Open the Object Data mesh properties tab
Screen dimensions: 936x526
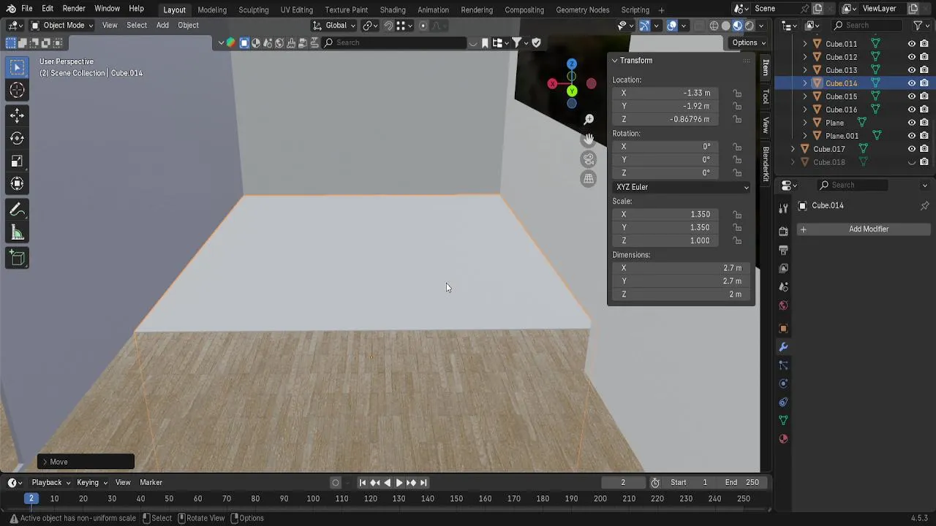(x=783, y=420)
